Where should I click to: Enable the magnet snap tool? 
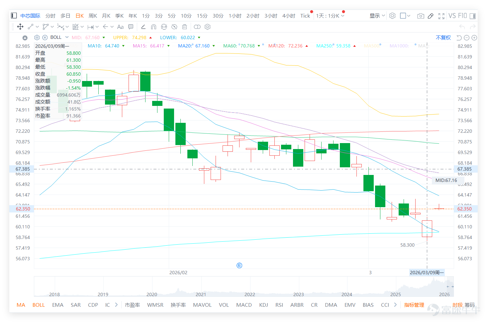click(x=153, y=27)
